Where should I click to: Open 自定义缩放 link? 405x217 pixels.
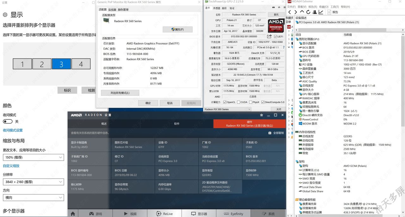coord(11,166)
